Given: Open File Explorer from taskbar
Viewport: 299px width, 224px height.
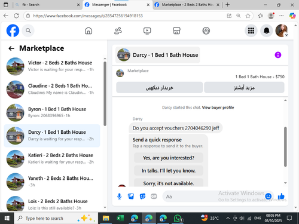Looking at the screenshot, I should click(x=106, y=218).
